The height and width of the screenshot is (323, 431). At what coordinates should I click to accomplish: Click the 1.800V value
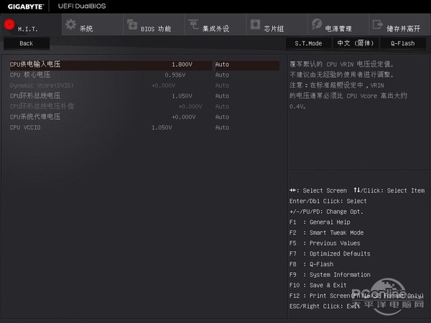[x=182, y=65]
